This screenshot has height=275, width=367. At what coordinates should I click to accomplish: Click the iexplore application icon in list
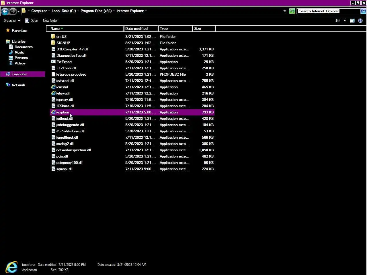(53, 112)
